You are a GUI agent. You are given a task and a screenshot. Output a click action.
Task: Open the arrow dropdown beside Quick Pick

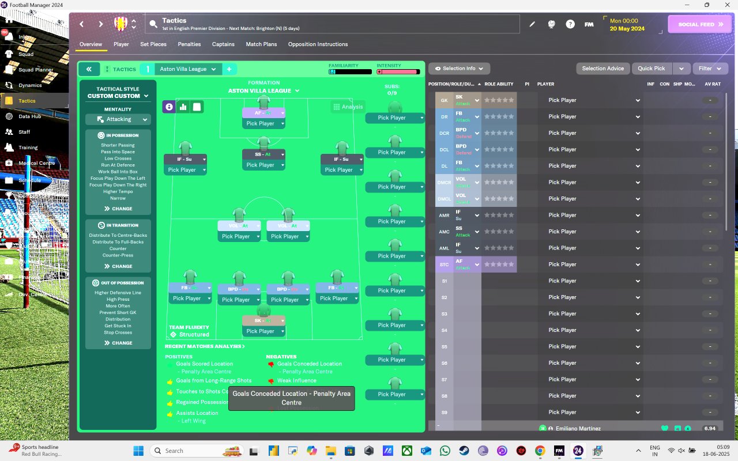click(681, 69)
